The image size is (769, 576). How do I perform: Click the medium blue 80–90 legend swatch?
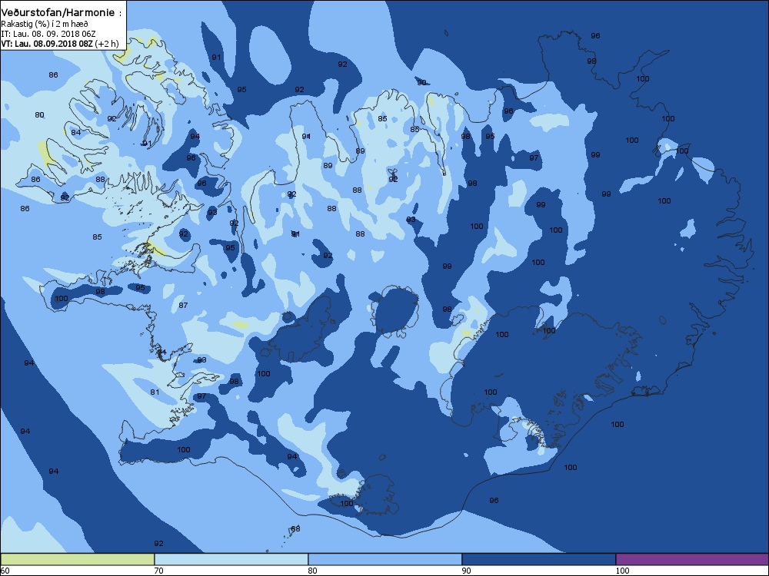pos(385,559)
